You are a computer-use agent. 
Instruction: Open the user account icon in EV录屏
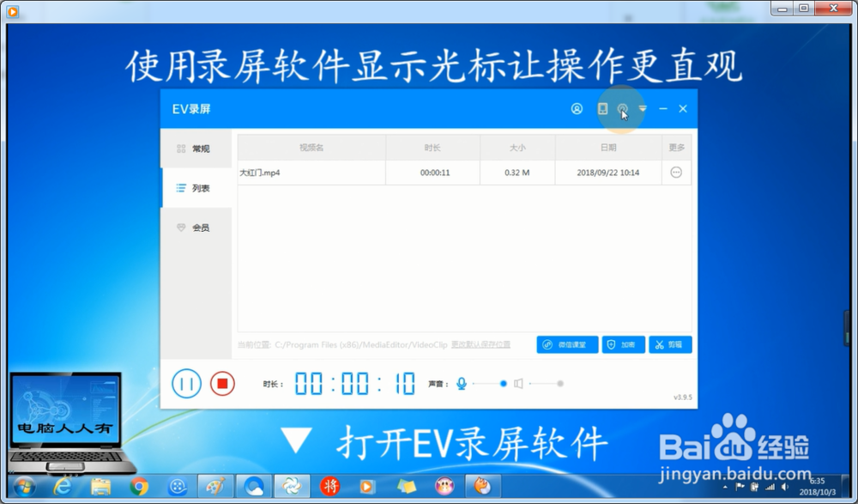tap(577, 108)
